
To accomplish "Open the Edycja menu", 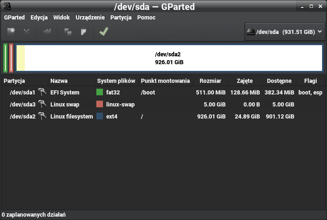I will (x=39, y=17).
